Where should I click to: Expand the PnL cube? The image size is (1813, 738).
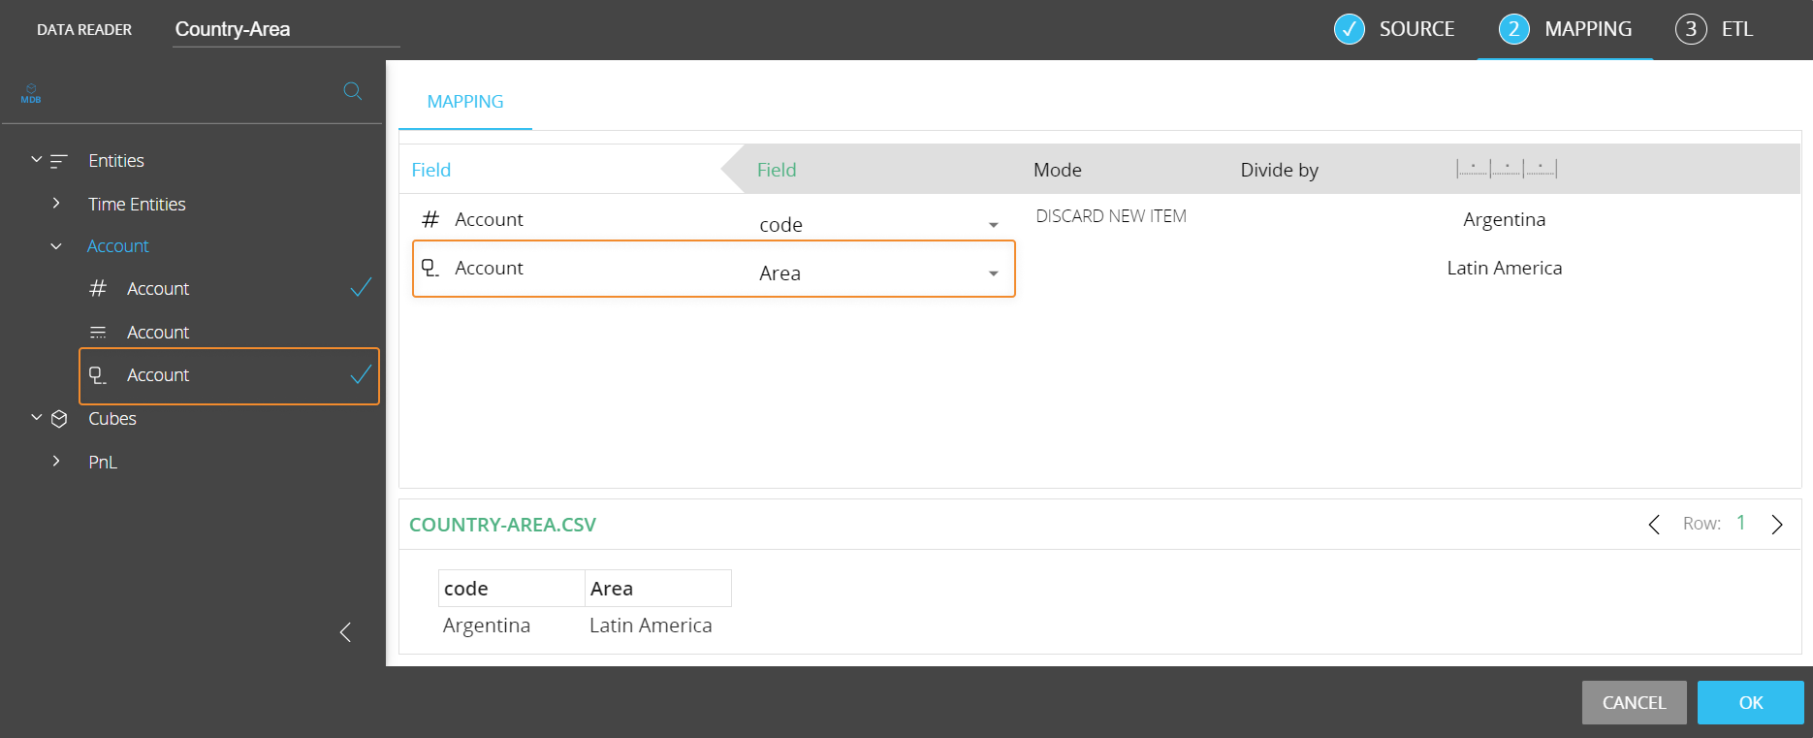tap(56, 462)
